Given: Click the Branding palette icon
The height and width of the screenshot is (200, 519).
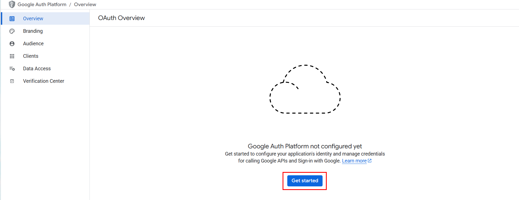Looking at the screenshot, I should click(x=12, y=31).
